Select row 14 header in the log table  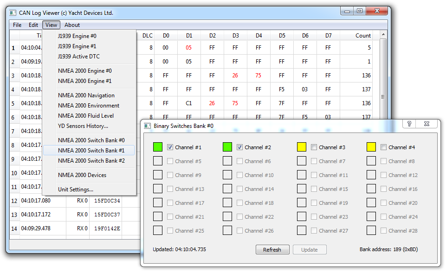tap(14, 228)
